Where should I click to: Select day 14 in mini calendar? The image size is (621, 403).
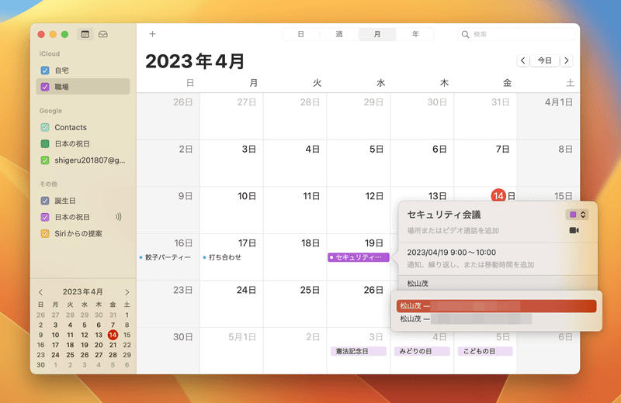(x=113, y=335)
